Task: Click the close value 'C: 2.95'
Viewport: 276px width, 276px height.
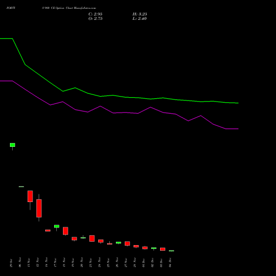Action: [95, 14]
